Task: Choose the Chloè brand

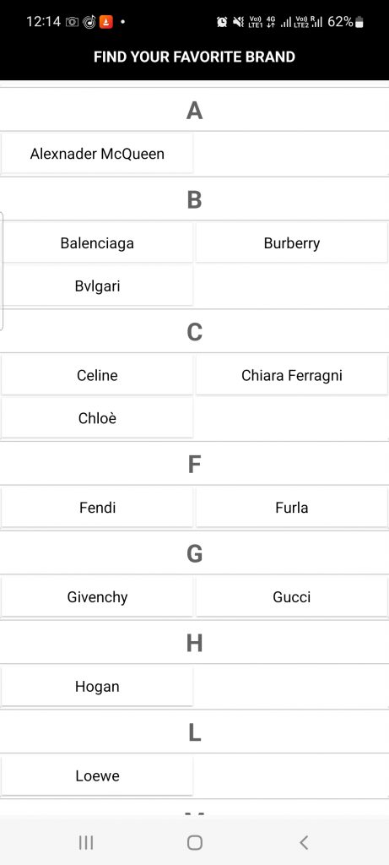Action: coord(97,418)
